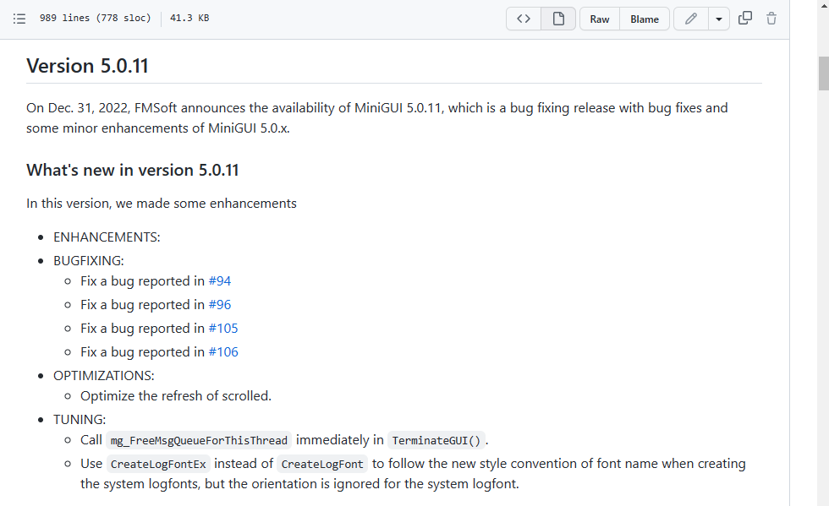829x506 pixels.
Task: Click the 'What's new in version 5.0.11' heading
Action: [133, 170]
